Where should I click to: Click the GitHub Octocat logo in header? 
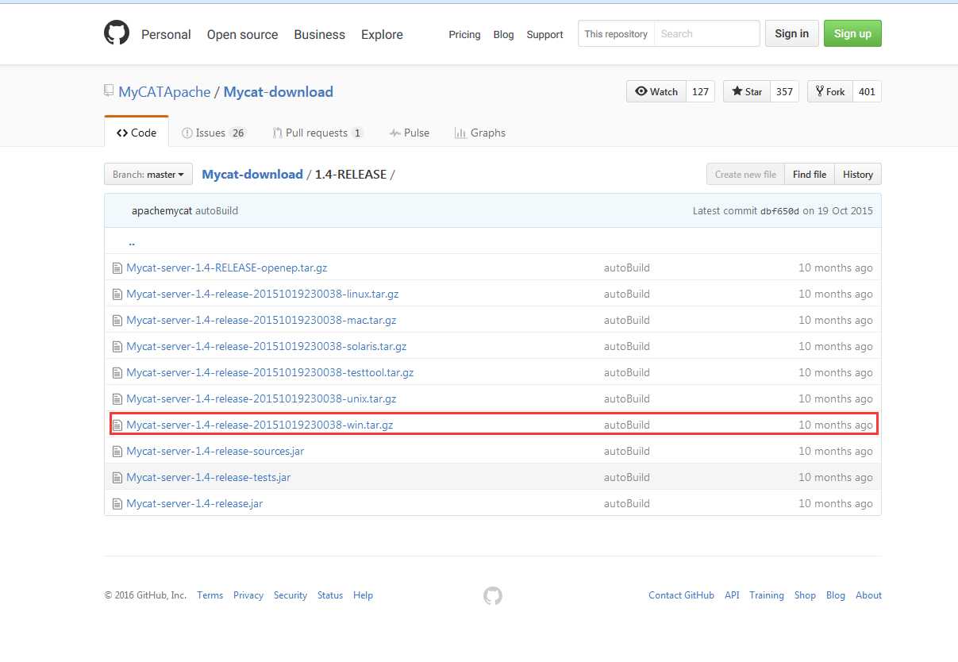(x=117, y=33)
